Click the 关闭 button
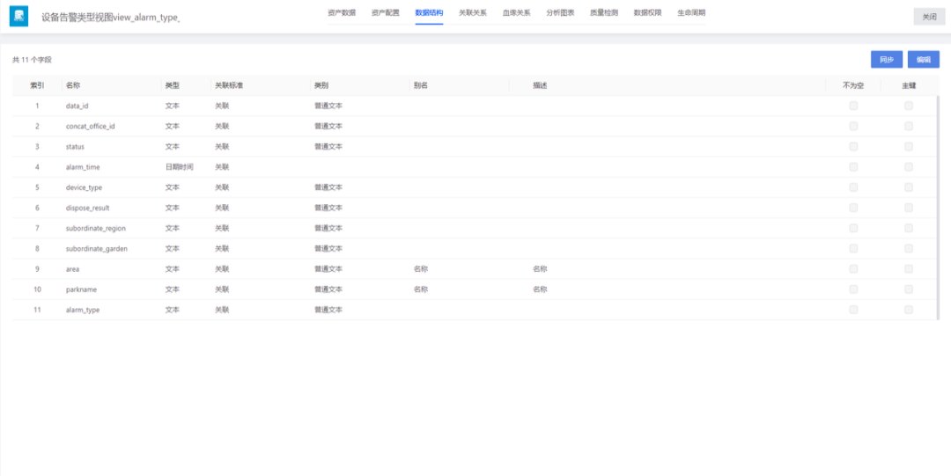Viewport: 951px width, 476px height. (929, 17)
